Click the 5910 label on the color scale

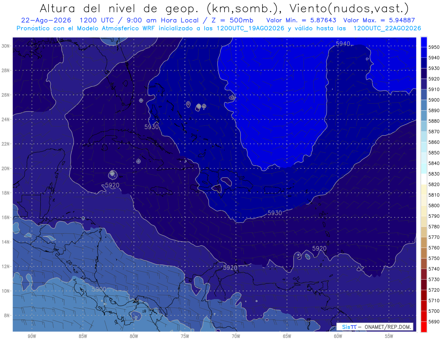click(x=434, y=89)
